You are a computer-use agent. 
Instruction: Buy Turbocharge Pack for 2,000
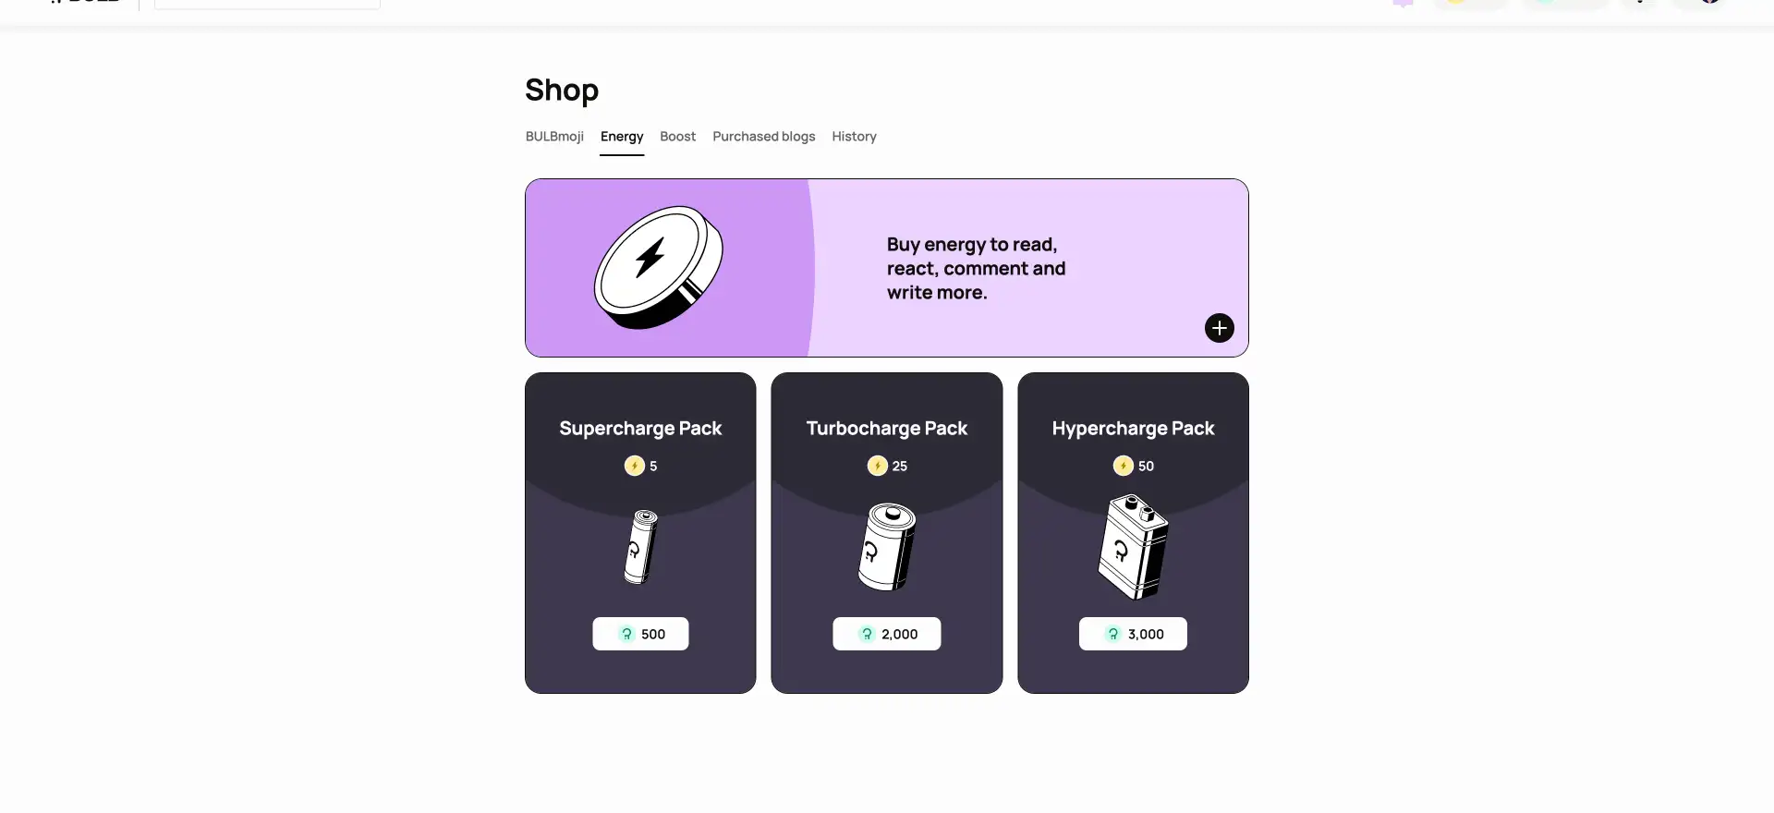coord(887,634)
